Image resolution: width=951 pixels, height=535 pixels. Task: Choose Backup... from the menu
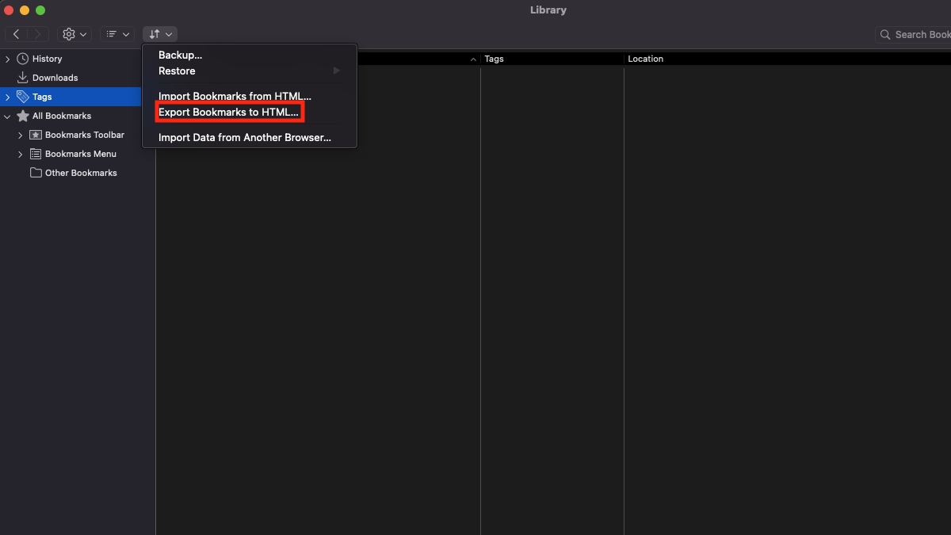pyautogui.click(x=249, y=55)
